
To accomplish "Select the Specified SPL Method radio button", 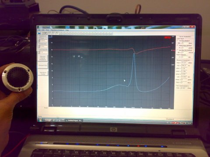I will tap(178, 50).
